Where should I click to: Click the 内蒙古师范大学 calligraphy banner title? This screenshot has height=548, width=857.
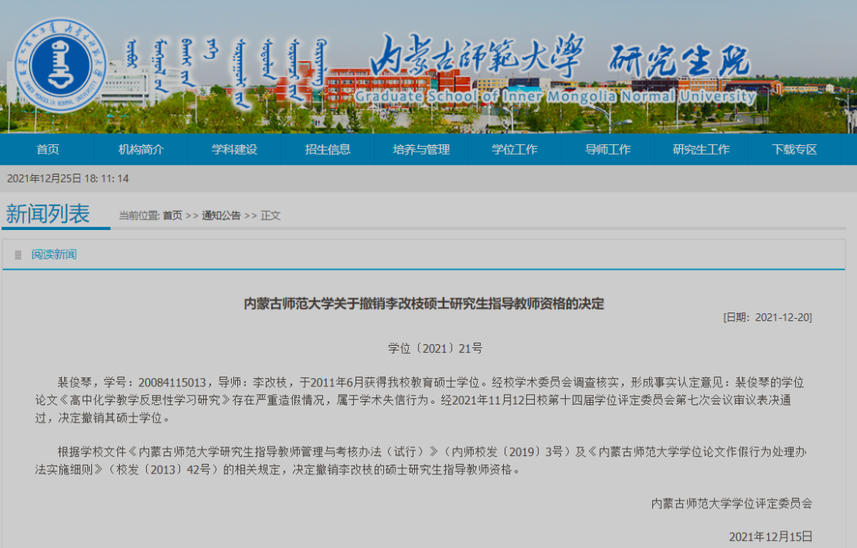point(477,55)
